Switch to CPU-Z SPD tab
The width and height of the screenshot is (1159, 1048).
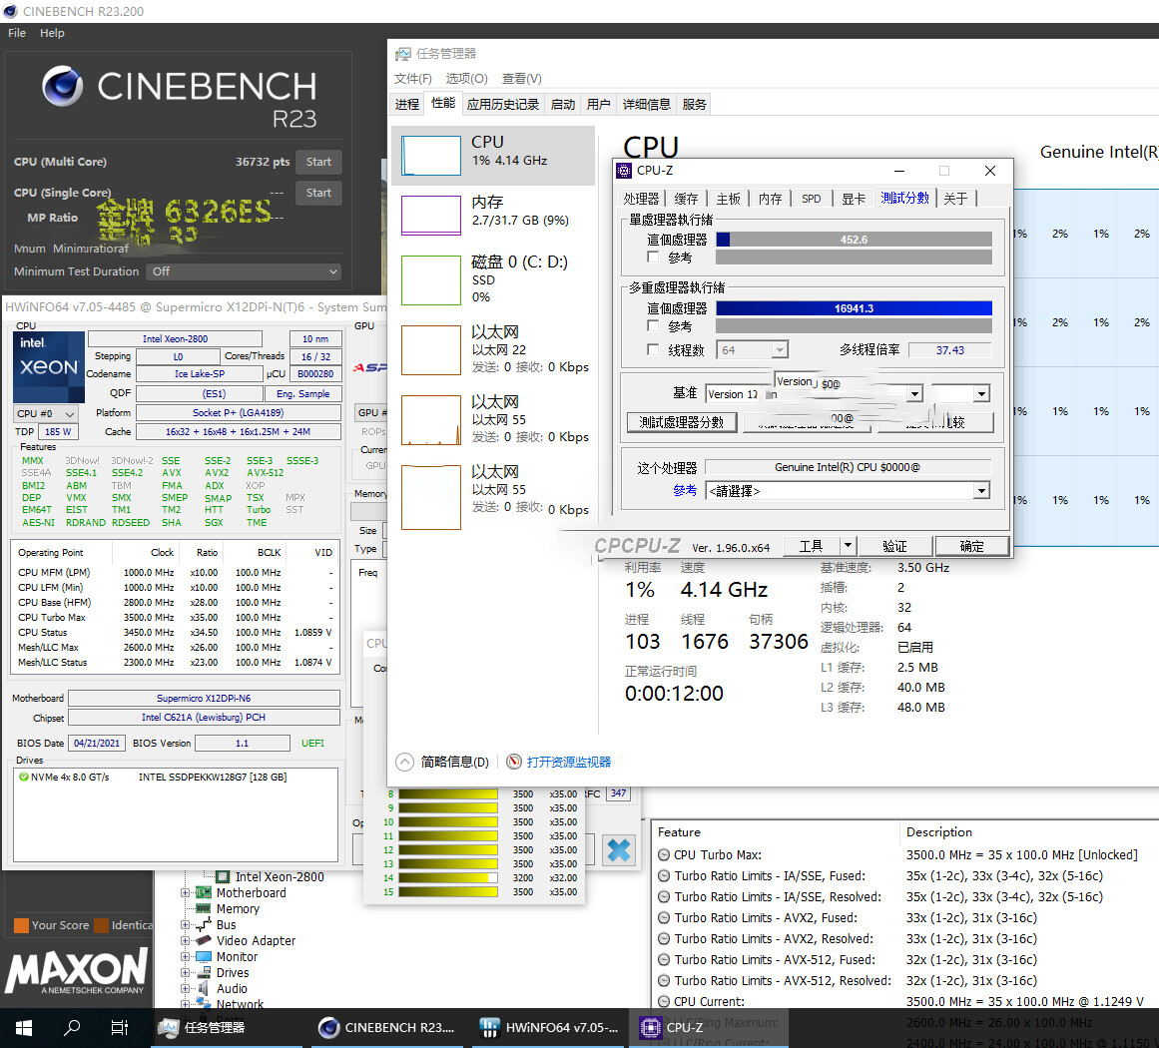812,198
